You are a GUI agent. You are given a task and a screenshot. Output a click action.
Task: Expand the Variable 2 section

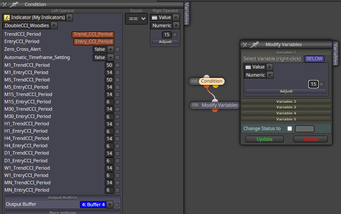[x=286, y=102]
